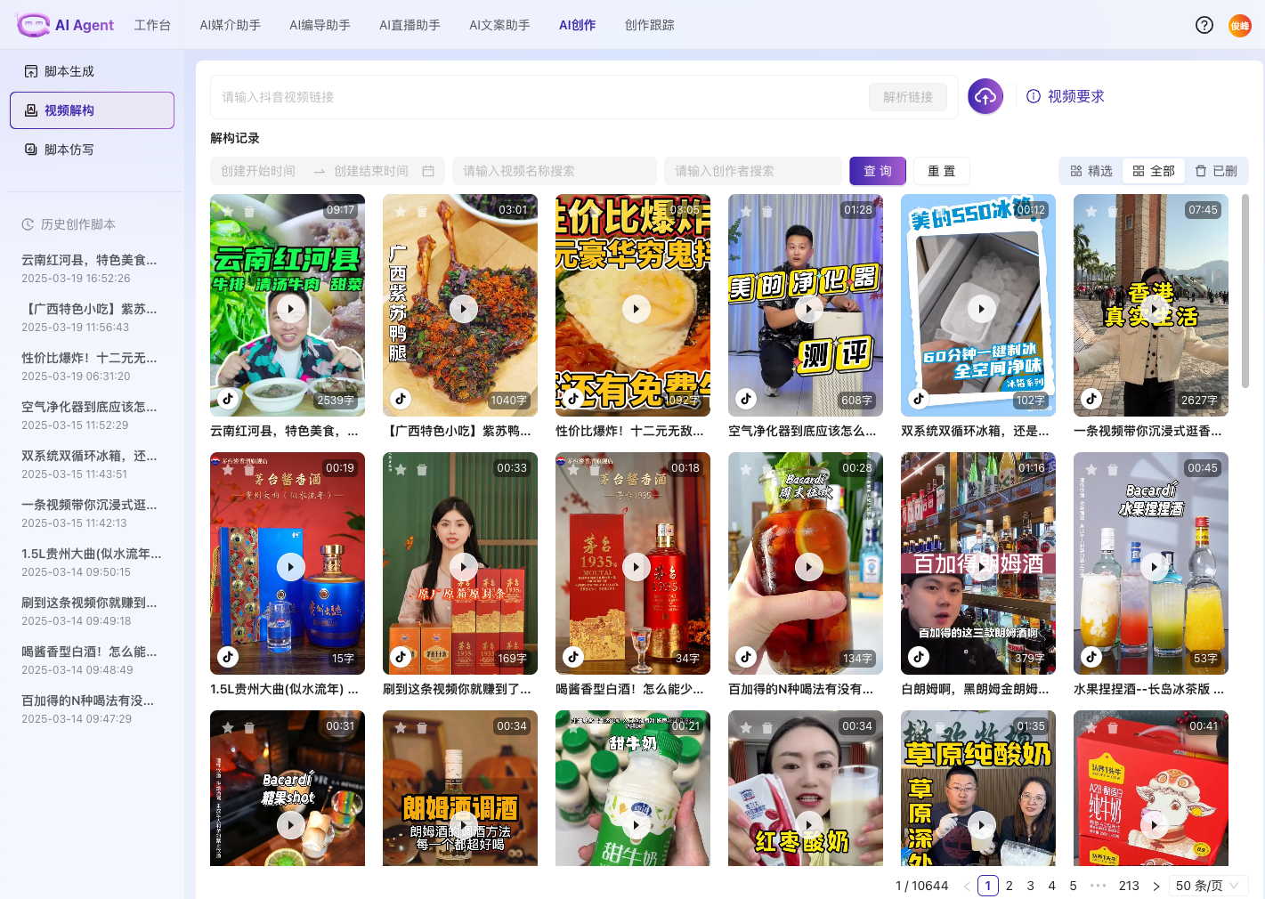The image size is (1265, 899).
Task: Switch view to 精选 filter
Action: tap(1091, 171)
